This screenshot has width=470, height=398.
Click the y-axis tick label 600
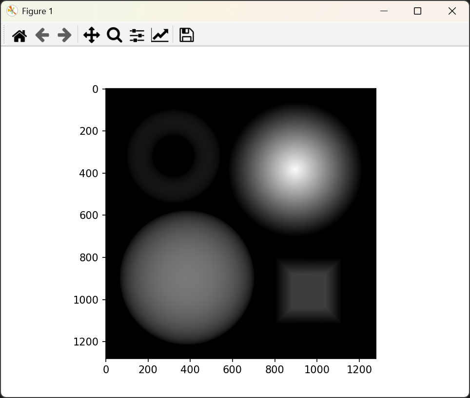[89, 215]
